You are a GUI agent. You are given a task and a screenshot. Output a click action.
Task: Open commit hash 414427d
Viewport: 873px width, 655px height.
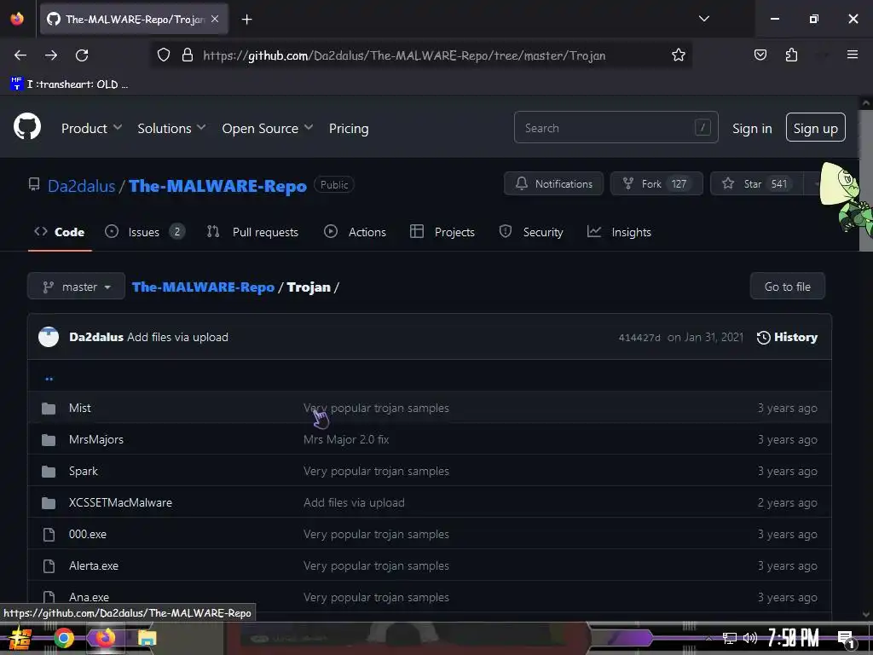(x=639, y=338)
